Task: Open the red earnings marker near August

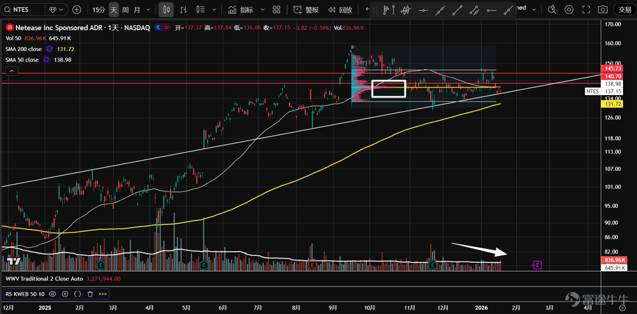Action: (x=312, y=265)
